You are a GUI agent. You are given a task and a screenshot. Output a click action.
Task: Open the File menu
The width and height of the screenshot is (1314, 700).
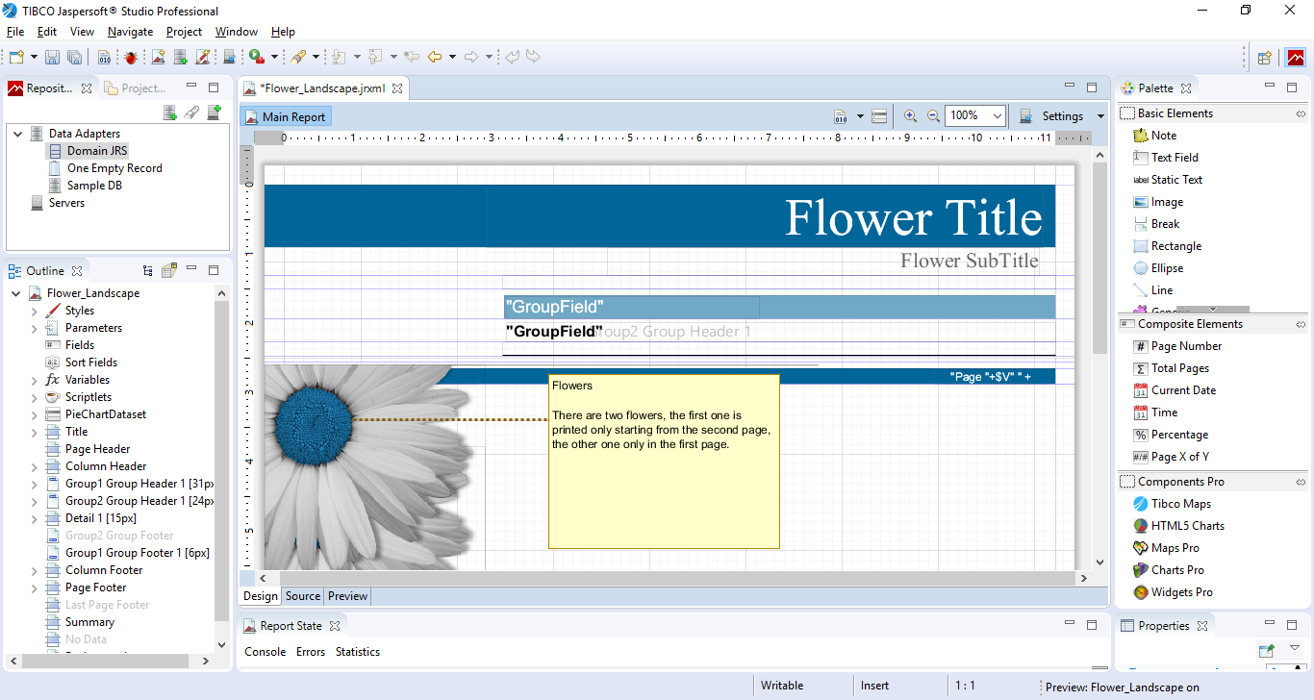tap(15, 32)
